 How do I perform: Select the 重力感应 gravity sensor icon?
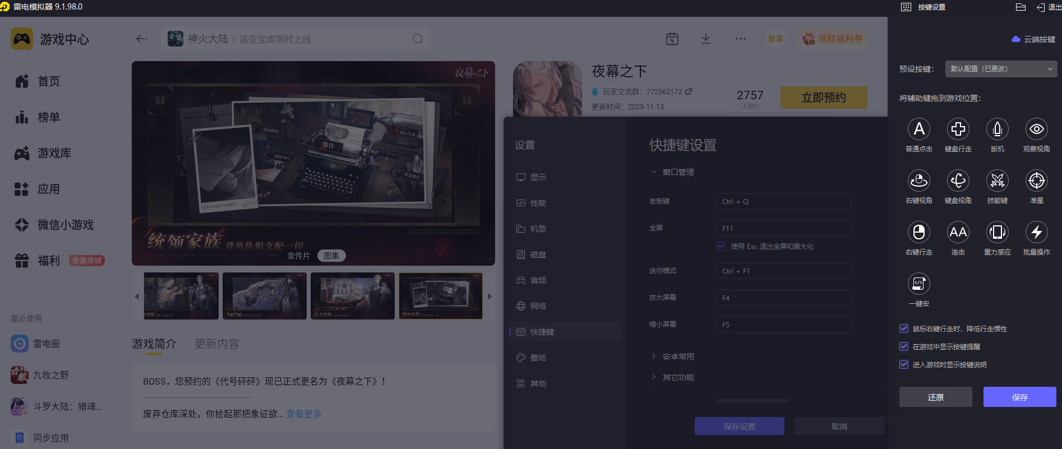pos(997,233)
